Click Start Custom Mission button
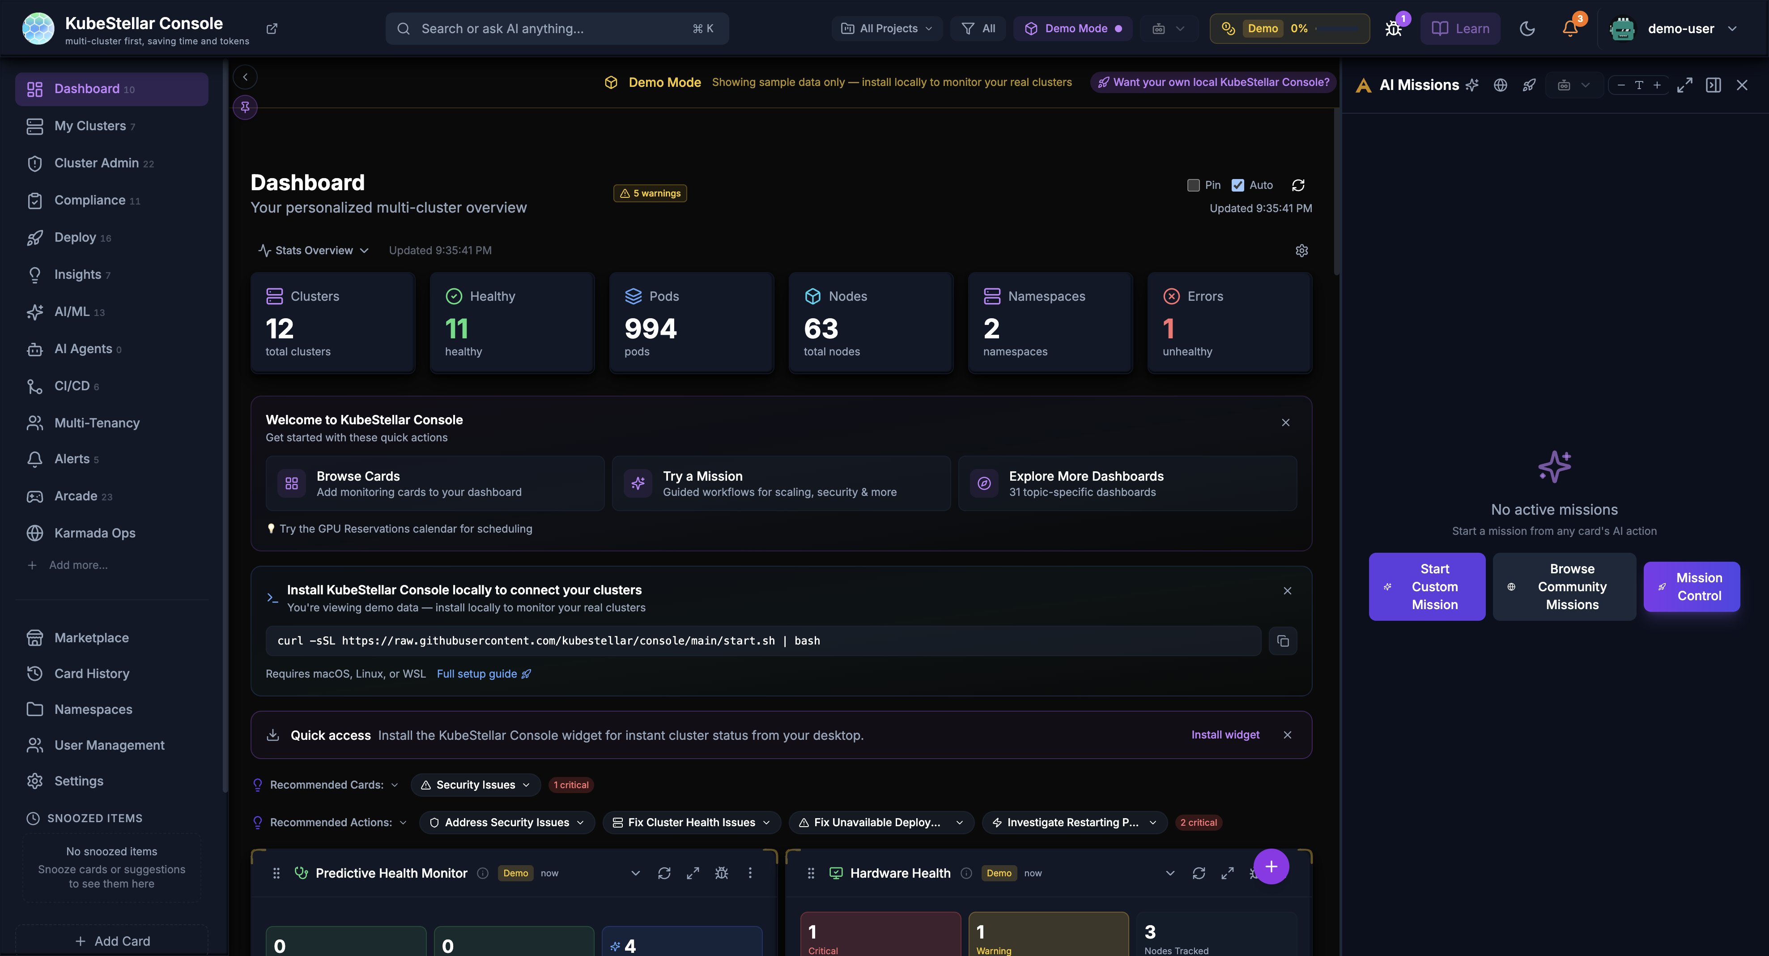This screenshot has height=956, width=1769. tap(1426, 586)
